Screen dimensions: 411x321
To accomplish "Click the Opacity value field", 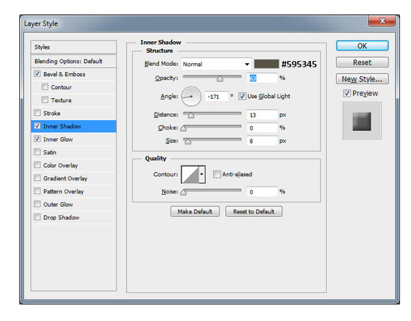I will click(x=262, y=78).
